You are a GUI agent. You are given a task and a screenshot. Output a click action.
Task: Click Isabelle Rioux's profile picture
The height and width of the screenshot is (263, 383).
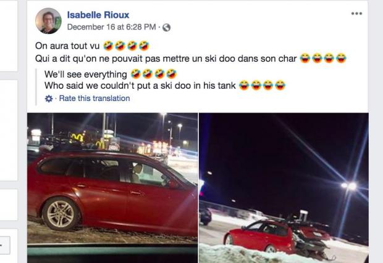[48, 21]
